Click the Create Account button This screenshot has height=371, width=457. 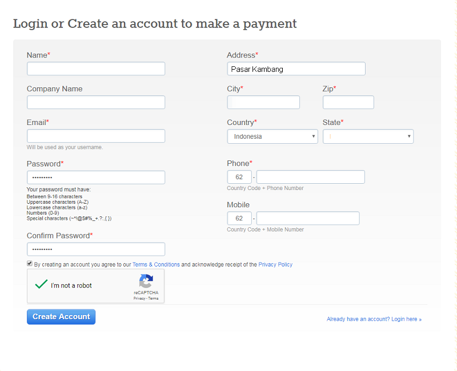(61, 316)
